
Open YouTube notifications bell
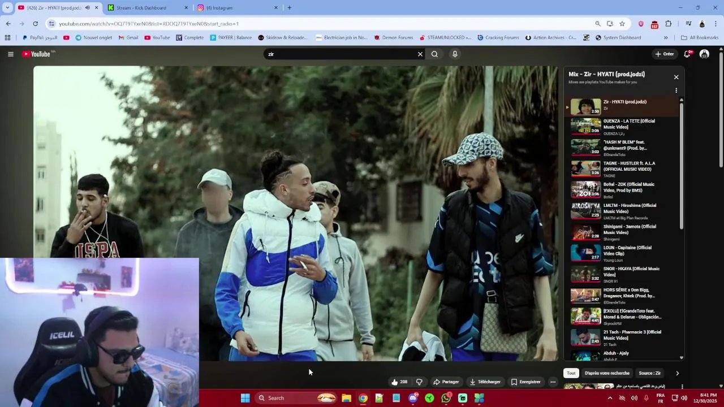click(687, 54)
